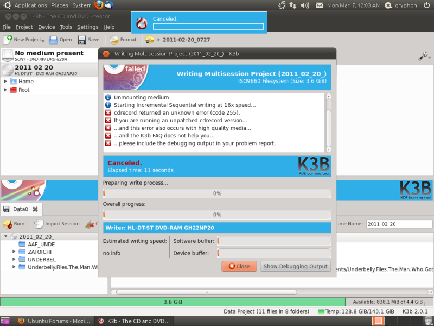Click the show desktop icon in bottom panel
Viewport: 434px width, 326px height.
coord(4,321)
